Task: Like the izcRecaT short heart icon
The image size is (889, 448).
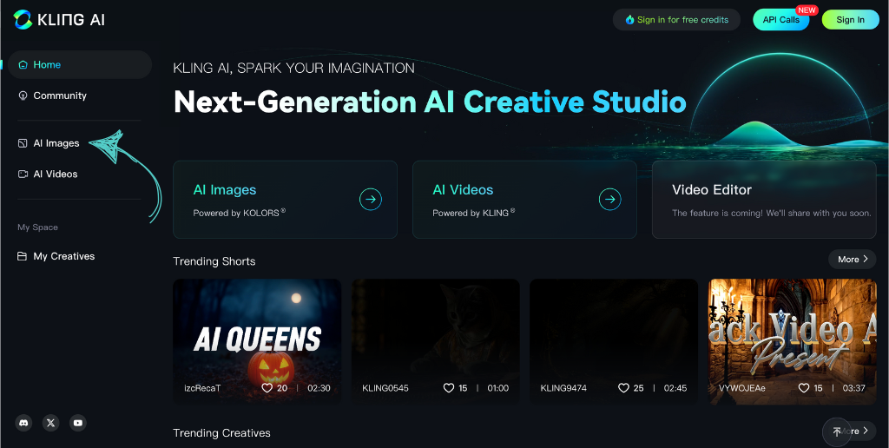Action: click(x=267, y=388)
